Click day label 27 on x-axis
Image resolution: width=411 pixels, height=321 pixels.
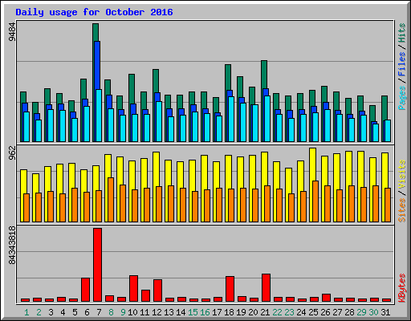pyautogui.click(x=337, y=312)
